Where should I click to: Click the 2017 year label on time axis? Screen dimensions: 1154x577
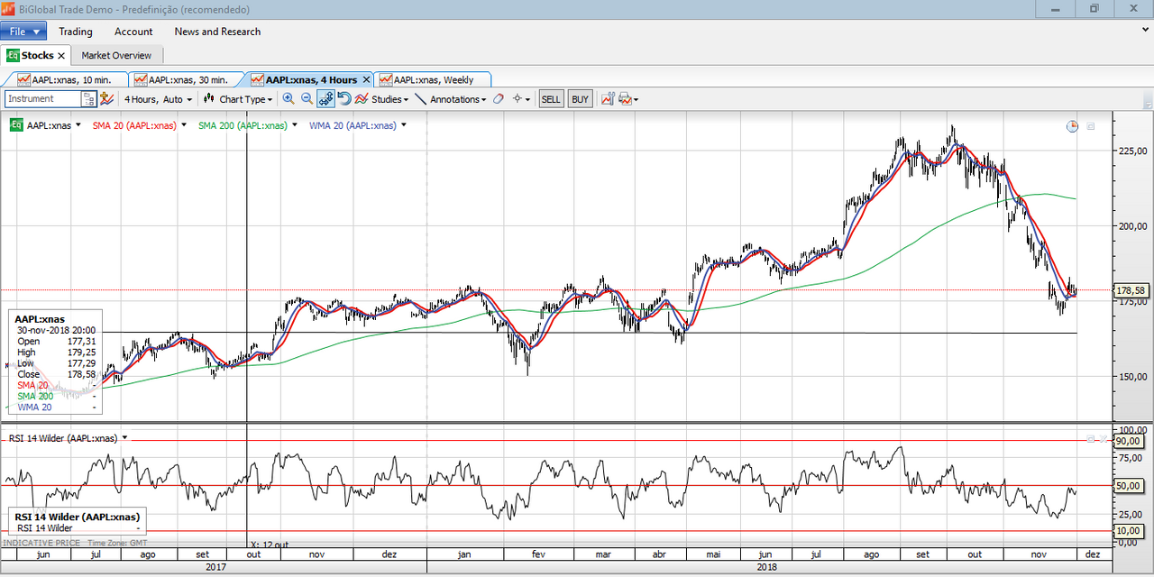[216, 567]
